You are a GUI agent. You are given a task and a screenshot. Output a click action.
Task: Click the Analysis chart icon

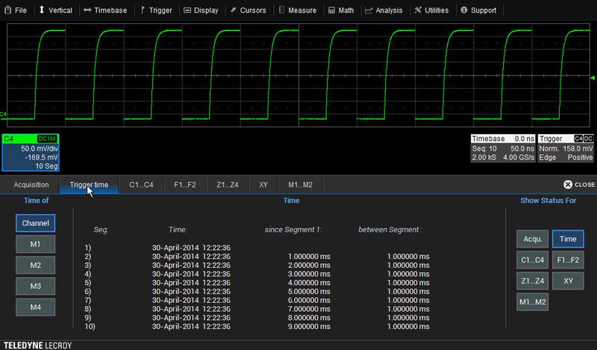coord(369,10)
